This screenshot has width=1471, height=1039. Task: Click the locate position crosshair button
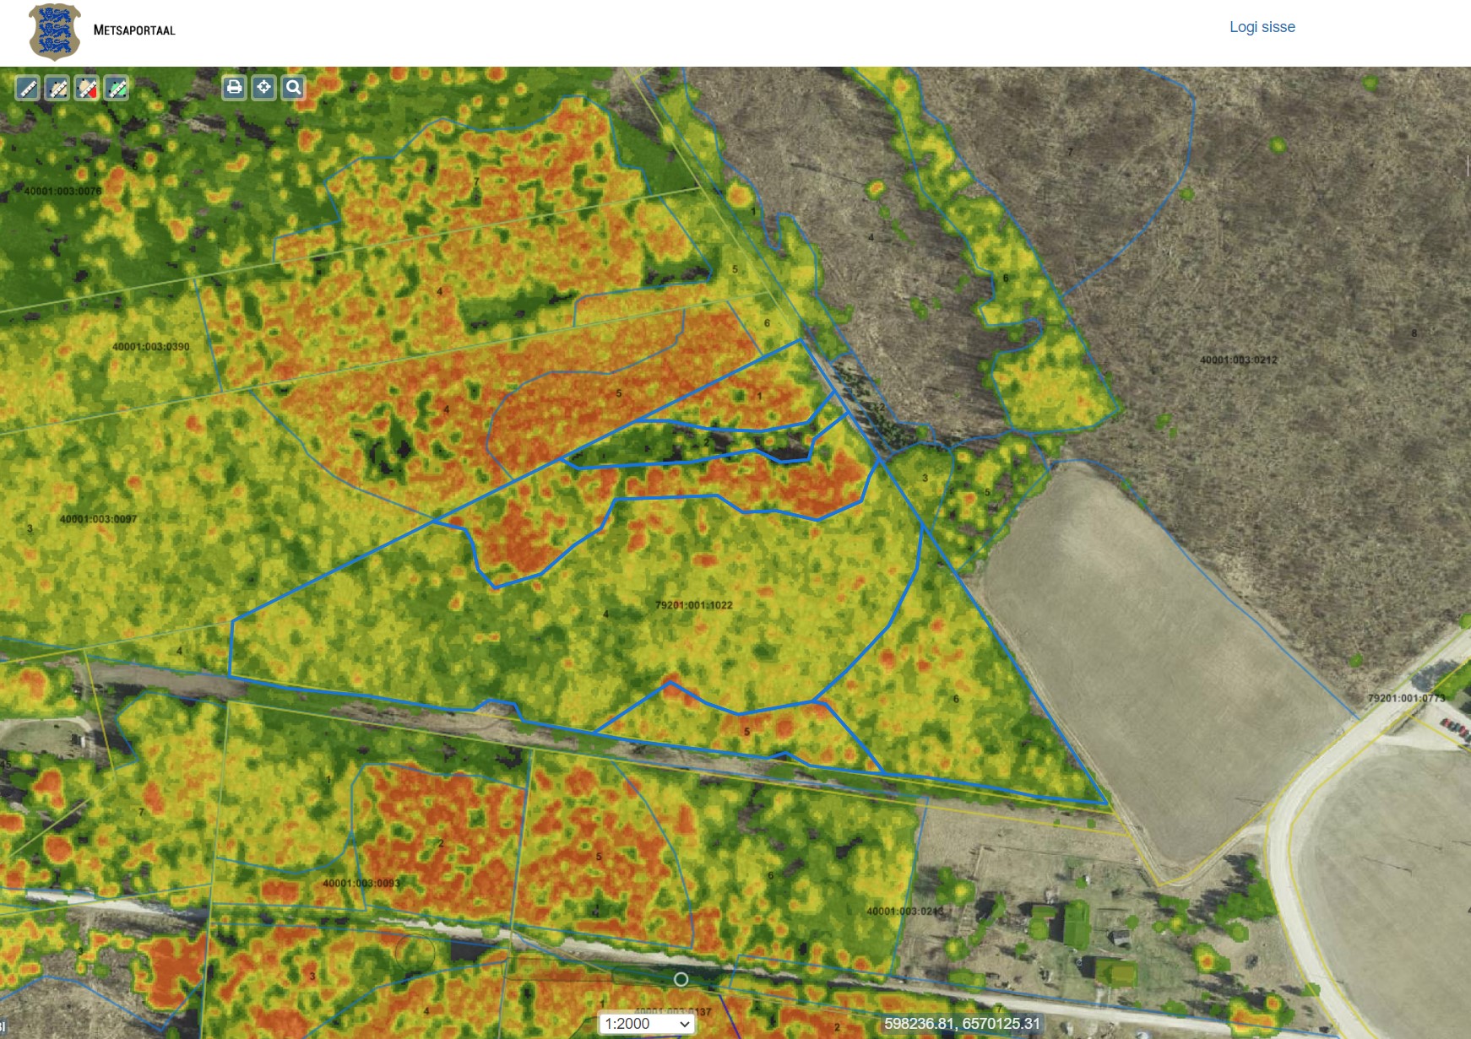tap(263, 87)
